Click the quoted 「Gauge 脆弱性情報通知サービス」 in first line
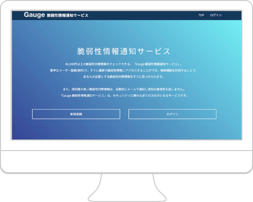Viewport: 253px width, 202px height. tap(157, 64)
